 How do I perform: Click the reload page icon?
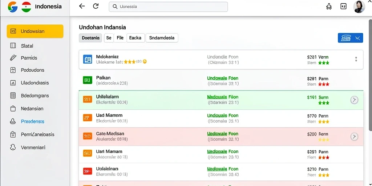(96, 6)
